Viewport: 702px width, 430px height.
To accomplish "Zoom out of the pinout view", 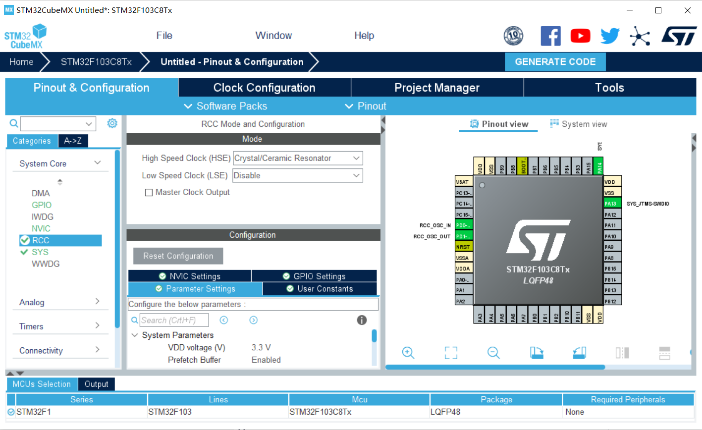I will point(493,353).
